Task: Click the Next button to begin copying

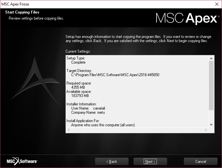Action: point(150,161)
